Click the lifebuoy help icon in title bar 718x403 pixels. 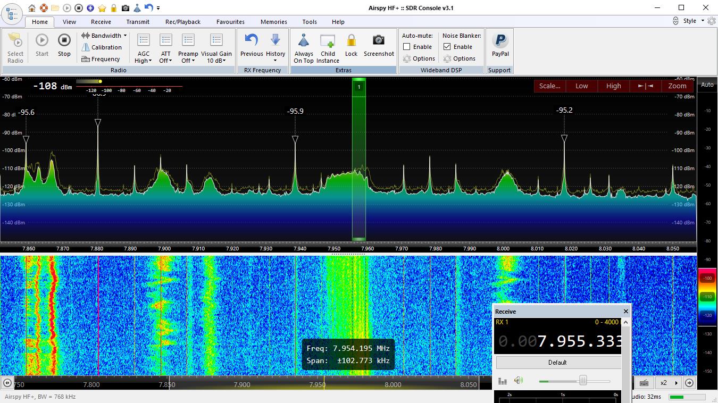(x=44, y=8)
